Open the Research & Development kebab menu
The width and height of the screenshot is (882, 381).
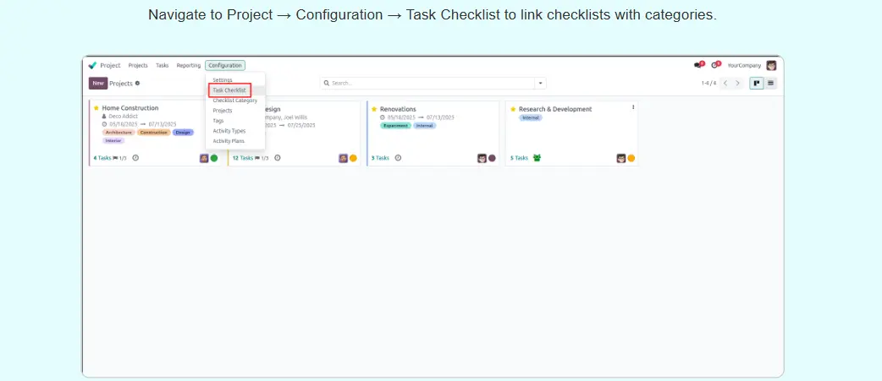pos(633,107)
